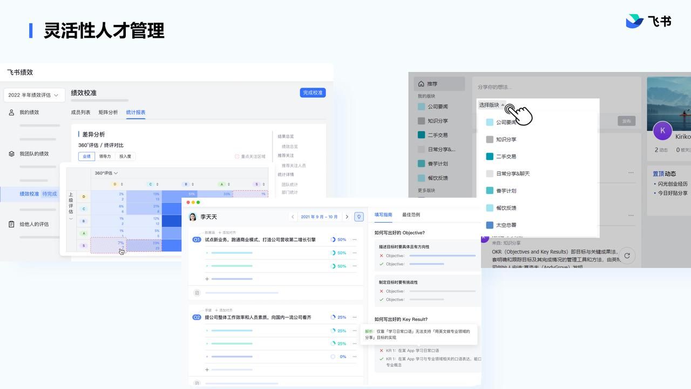Click the sort arrows on column A header
Screen dimensions: 691x389
(228, 184)
